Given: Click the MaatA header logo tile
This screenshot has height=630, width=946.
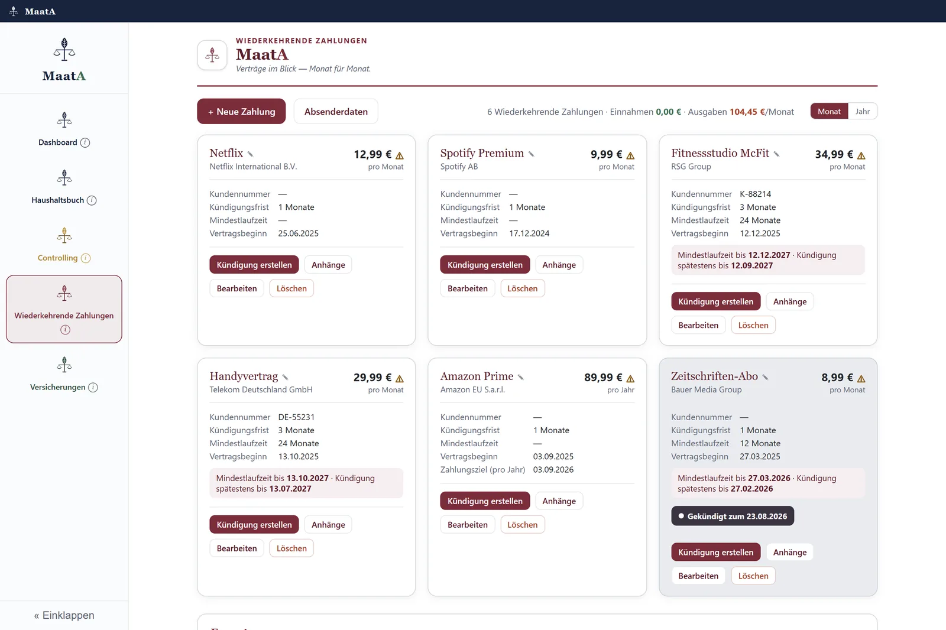Looking at the screenshot, I should [x=212, y=55].
